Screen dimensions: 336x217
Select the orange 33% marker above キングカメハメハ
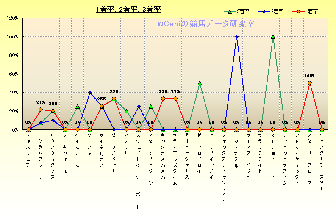[163, 99]
